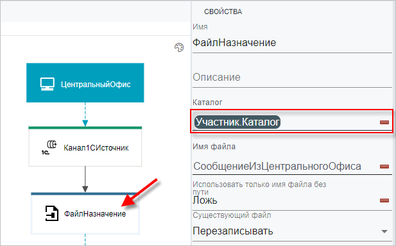Click red minus icon beside Ложь value
The width and height of the screenshot is (396, 246).
[x=384, y=201]
